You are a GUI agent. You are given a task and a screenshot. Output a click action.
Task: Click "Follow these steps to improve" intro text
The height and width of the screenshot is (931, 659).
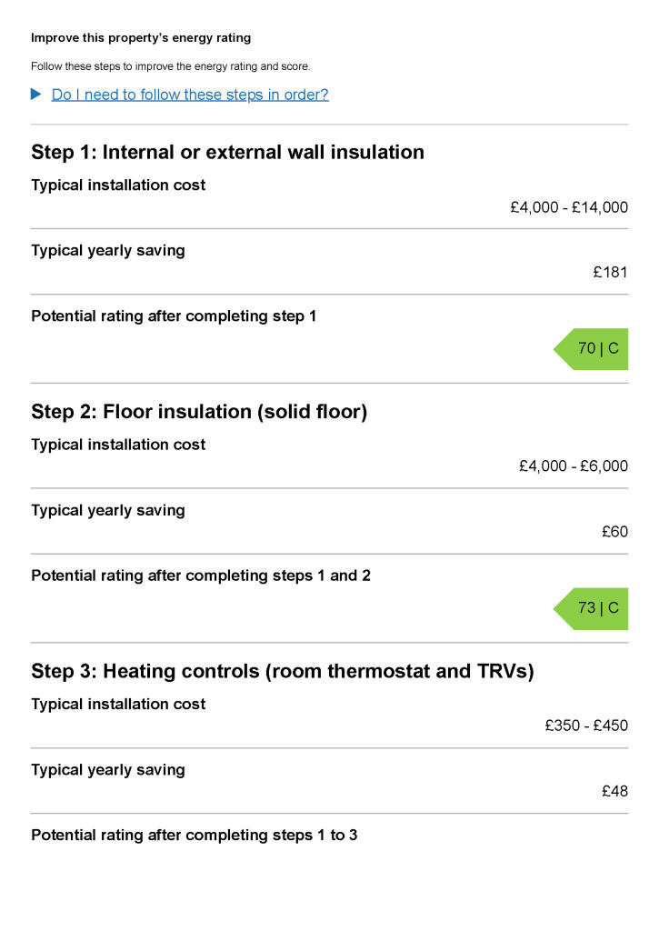[x=171, y=66]
